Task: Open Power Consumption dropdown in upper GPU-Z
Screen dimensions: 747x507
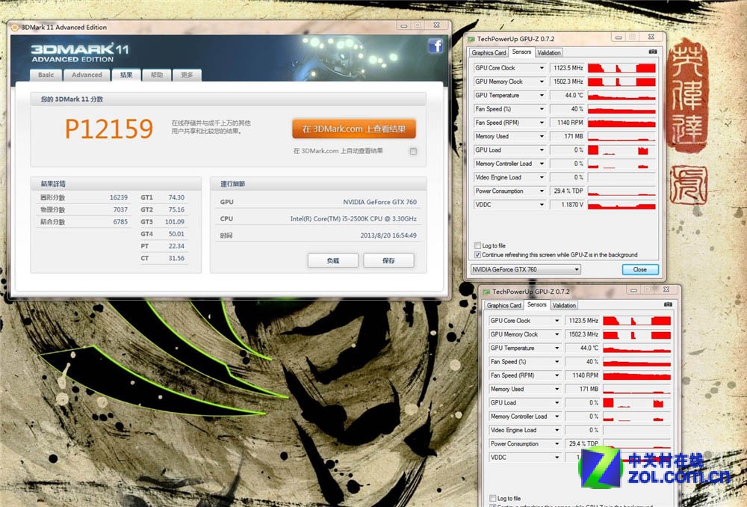Action: [542, 191]
